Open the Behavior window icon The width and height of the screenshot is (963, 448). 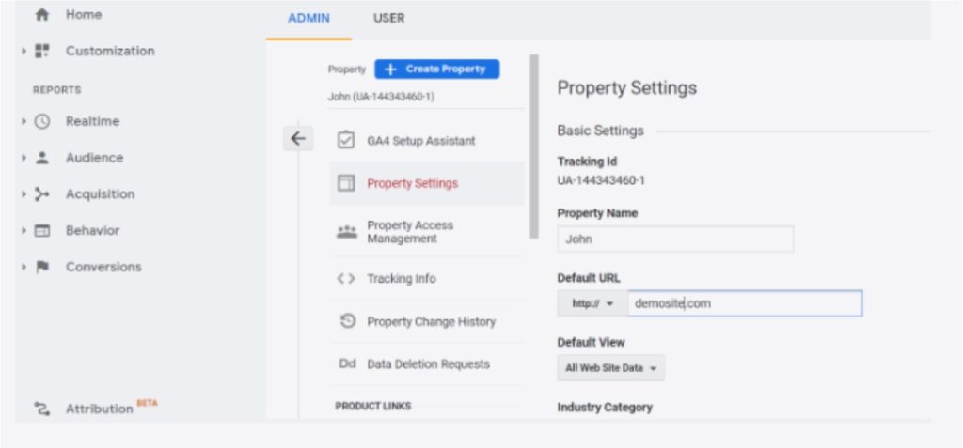41,231
